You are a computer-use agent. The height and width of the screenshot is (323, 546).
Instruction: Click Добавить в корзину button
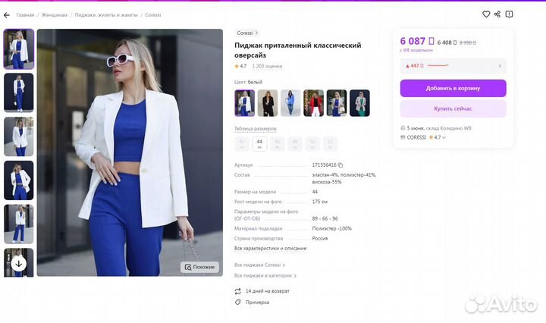pos(453,88)
